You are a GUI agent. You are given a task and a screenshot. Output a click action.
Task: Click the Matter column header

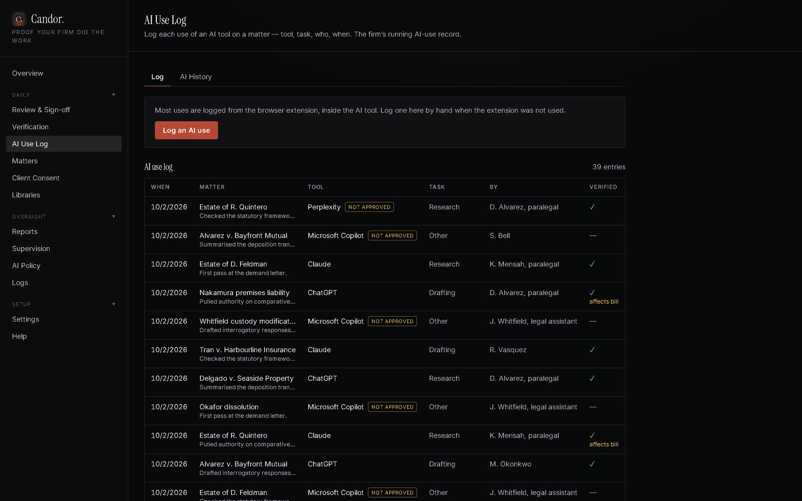tap(212, 187)
